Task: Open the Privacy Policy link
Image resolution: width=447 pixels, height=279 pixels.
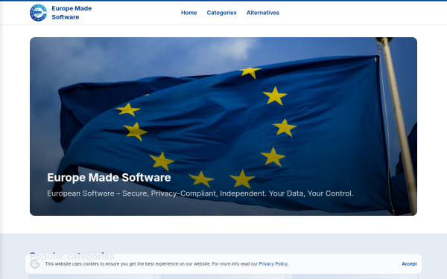Action: tap(273, 264)
